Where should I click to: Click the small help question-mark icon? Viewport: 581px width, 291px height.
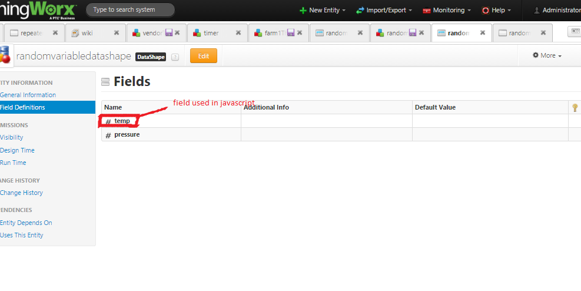(175, 57)
